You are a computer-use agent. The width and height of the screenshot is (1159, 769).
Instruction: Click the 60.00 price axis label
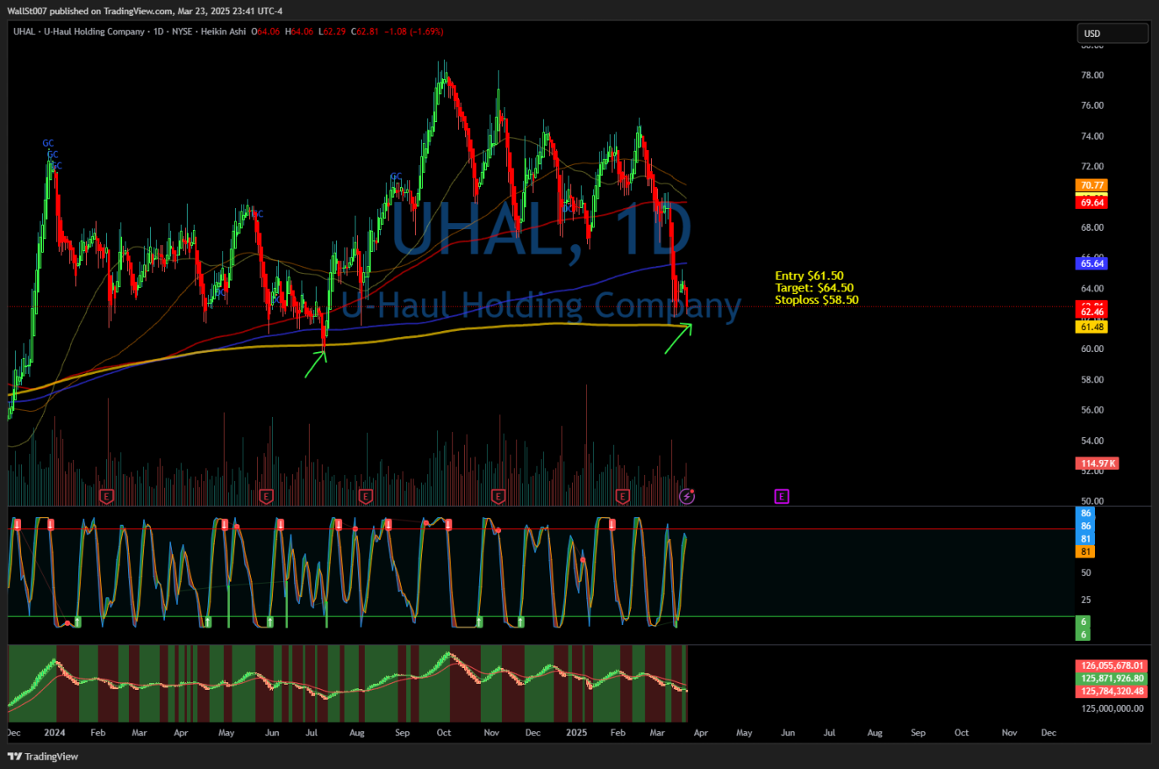click(x=1092, y=349)
